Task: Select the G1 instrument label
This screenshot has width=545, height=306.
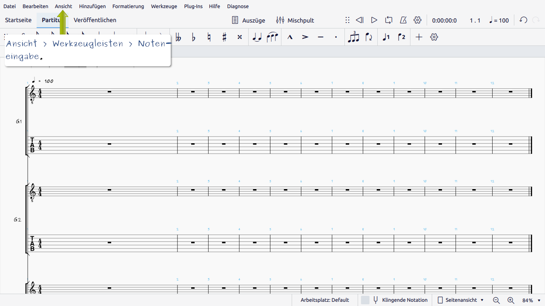Action: click(19, 122)
